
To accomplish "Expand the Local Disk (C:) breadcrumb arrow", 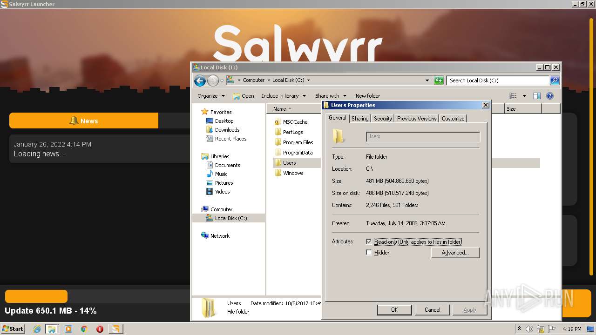I will click(x=308, y=80).
